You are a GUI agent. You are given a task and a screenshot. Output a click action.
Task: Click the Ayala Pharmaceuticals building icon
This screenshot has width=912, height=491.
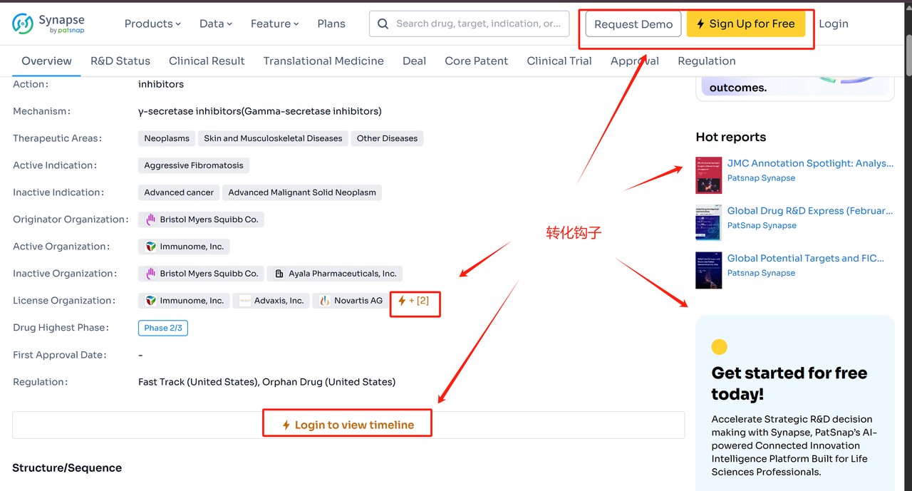pyautogui.click(x=280, y=274)
